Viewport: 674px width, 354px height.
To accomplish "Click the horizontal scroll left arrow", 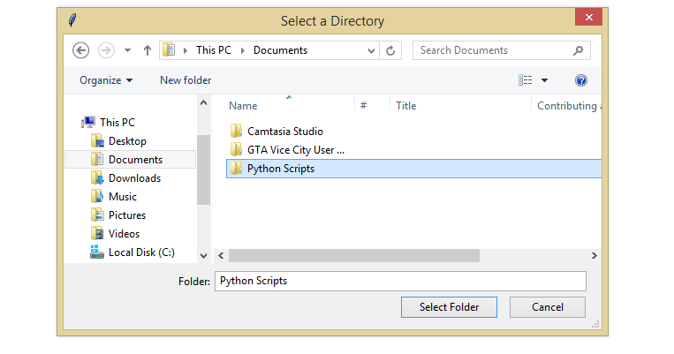I will [x=221, y=256].
